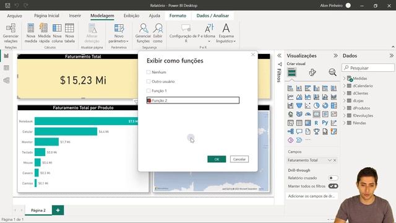Create a Nova medida
Viewport: 396px width, 223px height.
31,33
